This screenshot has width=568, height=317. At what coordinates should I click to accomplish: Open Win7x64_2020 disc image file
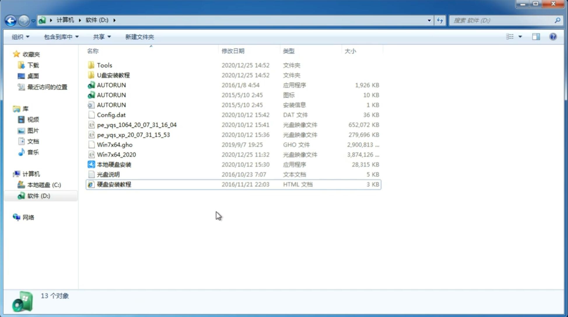[x=116, y=155]
